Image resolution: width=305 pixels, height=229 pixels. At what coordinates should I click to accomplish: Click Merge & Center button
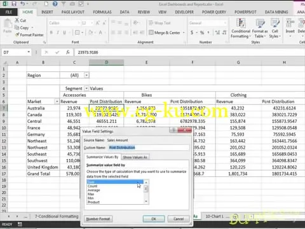[x=165, y=32]
